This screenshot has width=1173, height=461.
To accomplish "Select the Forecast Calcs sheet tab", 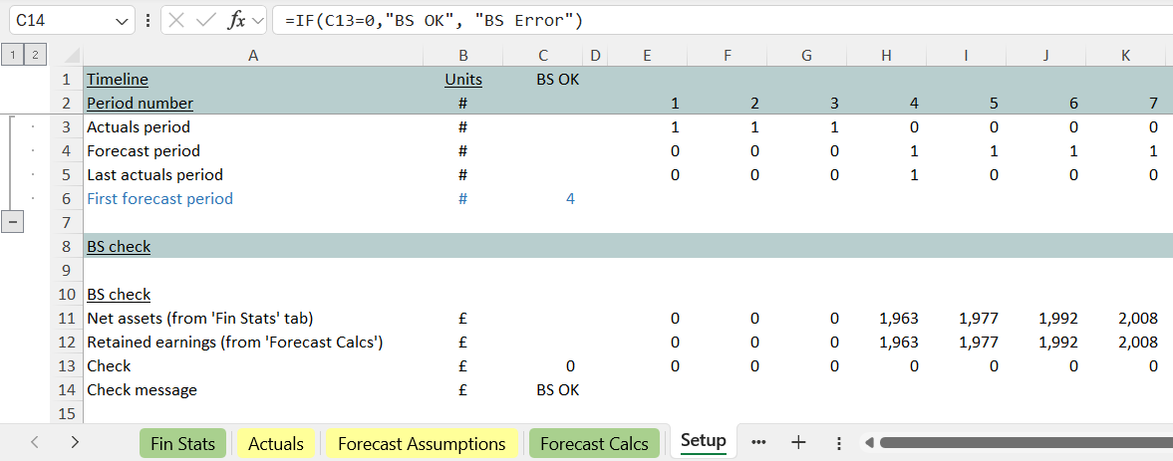I will coord(594,443).
